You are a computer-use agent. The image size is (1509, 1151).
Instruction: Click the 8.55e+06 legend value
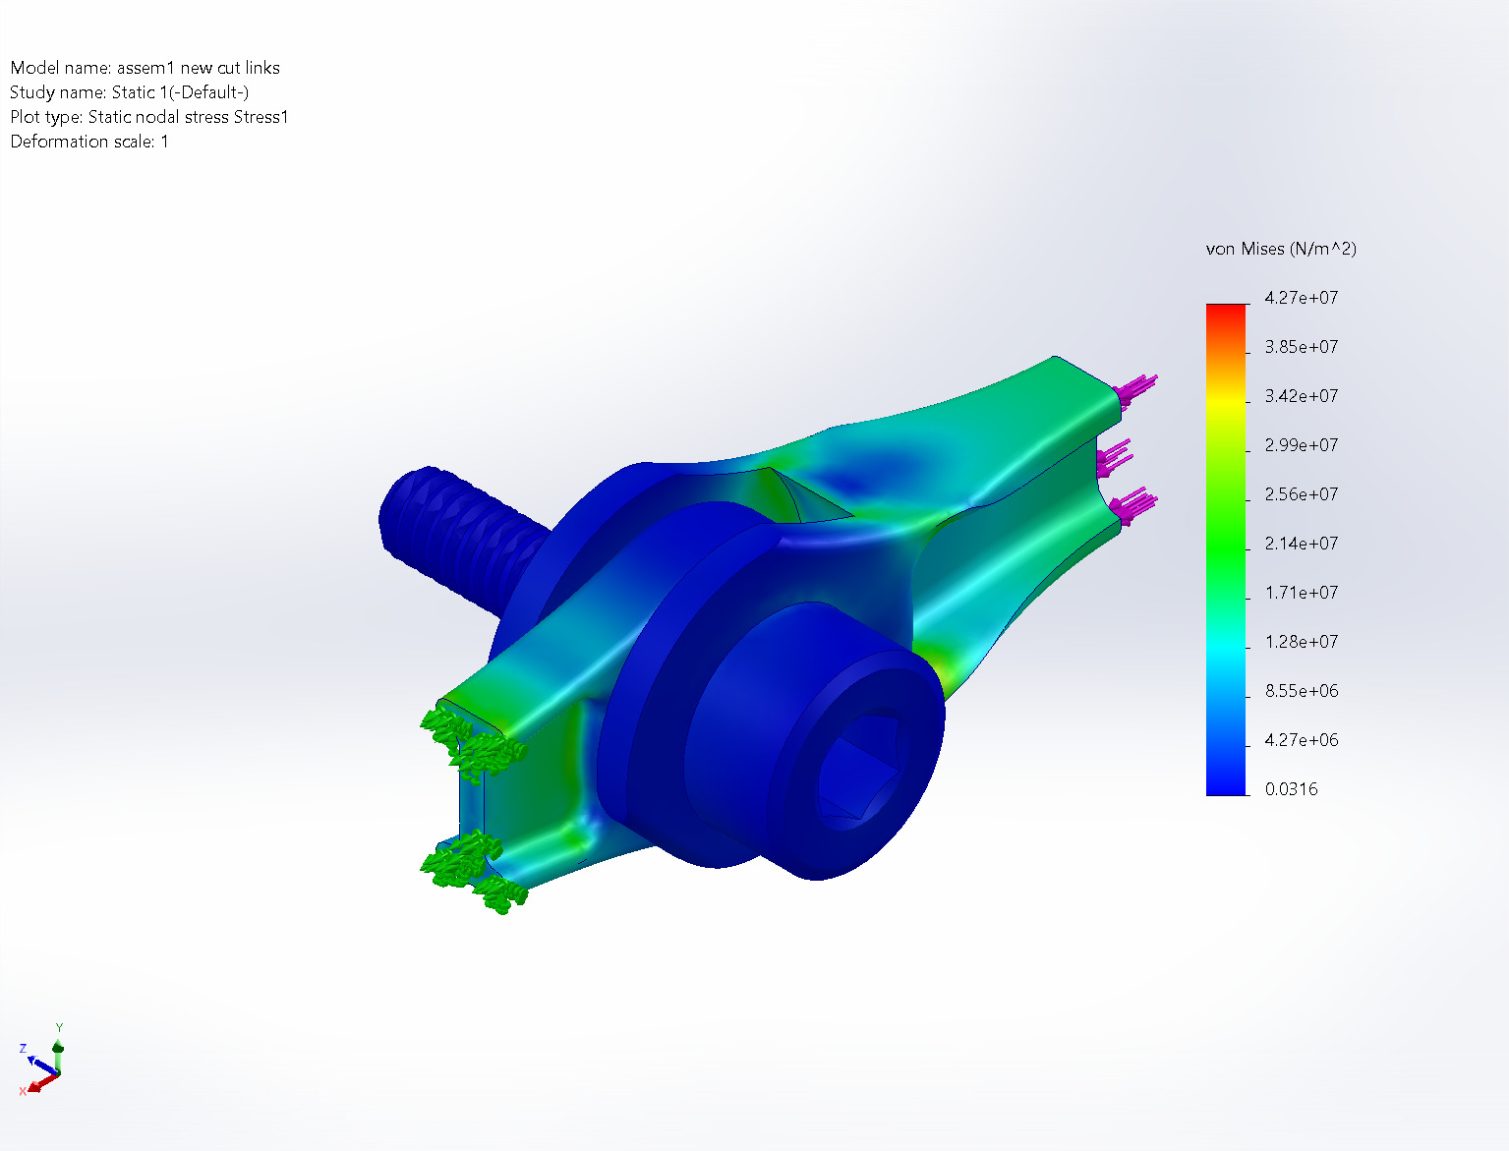coord(1300,691)
